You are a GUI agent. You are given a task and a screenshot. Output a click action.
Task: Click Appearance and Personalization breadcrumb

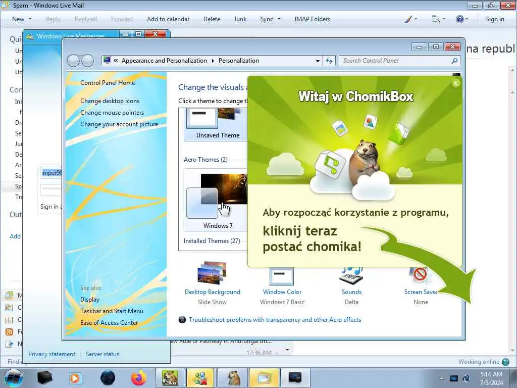pyautogui.click(x=164, y=61)
